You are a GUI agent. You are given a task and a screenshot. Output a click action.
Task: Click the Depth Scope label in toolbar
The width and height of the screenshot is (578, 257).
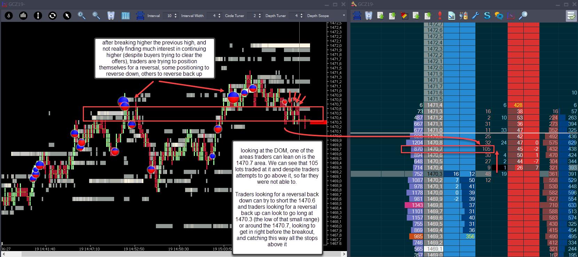318,16
